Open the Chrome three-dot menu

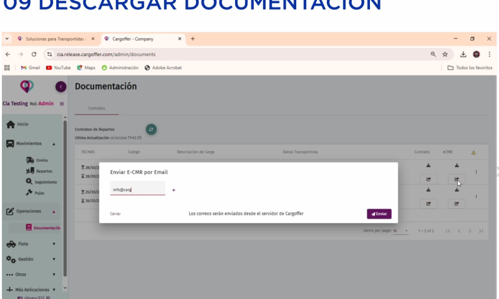490,54
